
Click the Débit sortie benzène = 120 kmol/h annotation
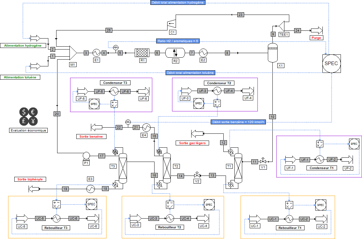pos(238,122)
